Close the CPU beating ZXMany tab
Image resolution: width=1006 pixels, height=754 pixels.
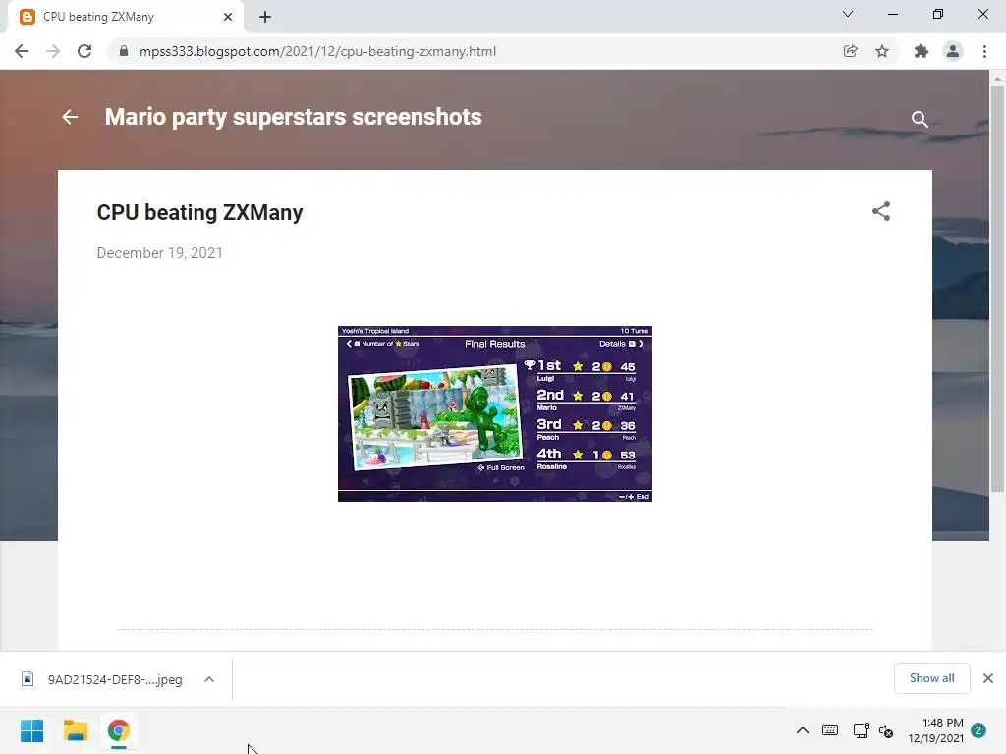pos(228,17)
